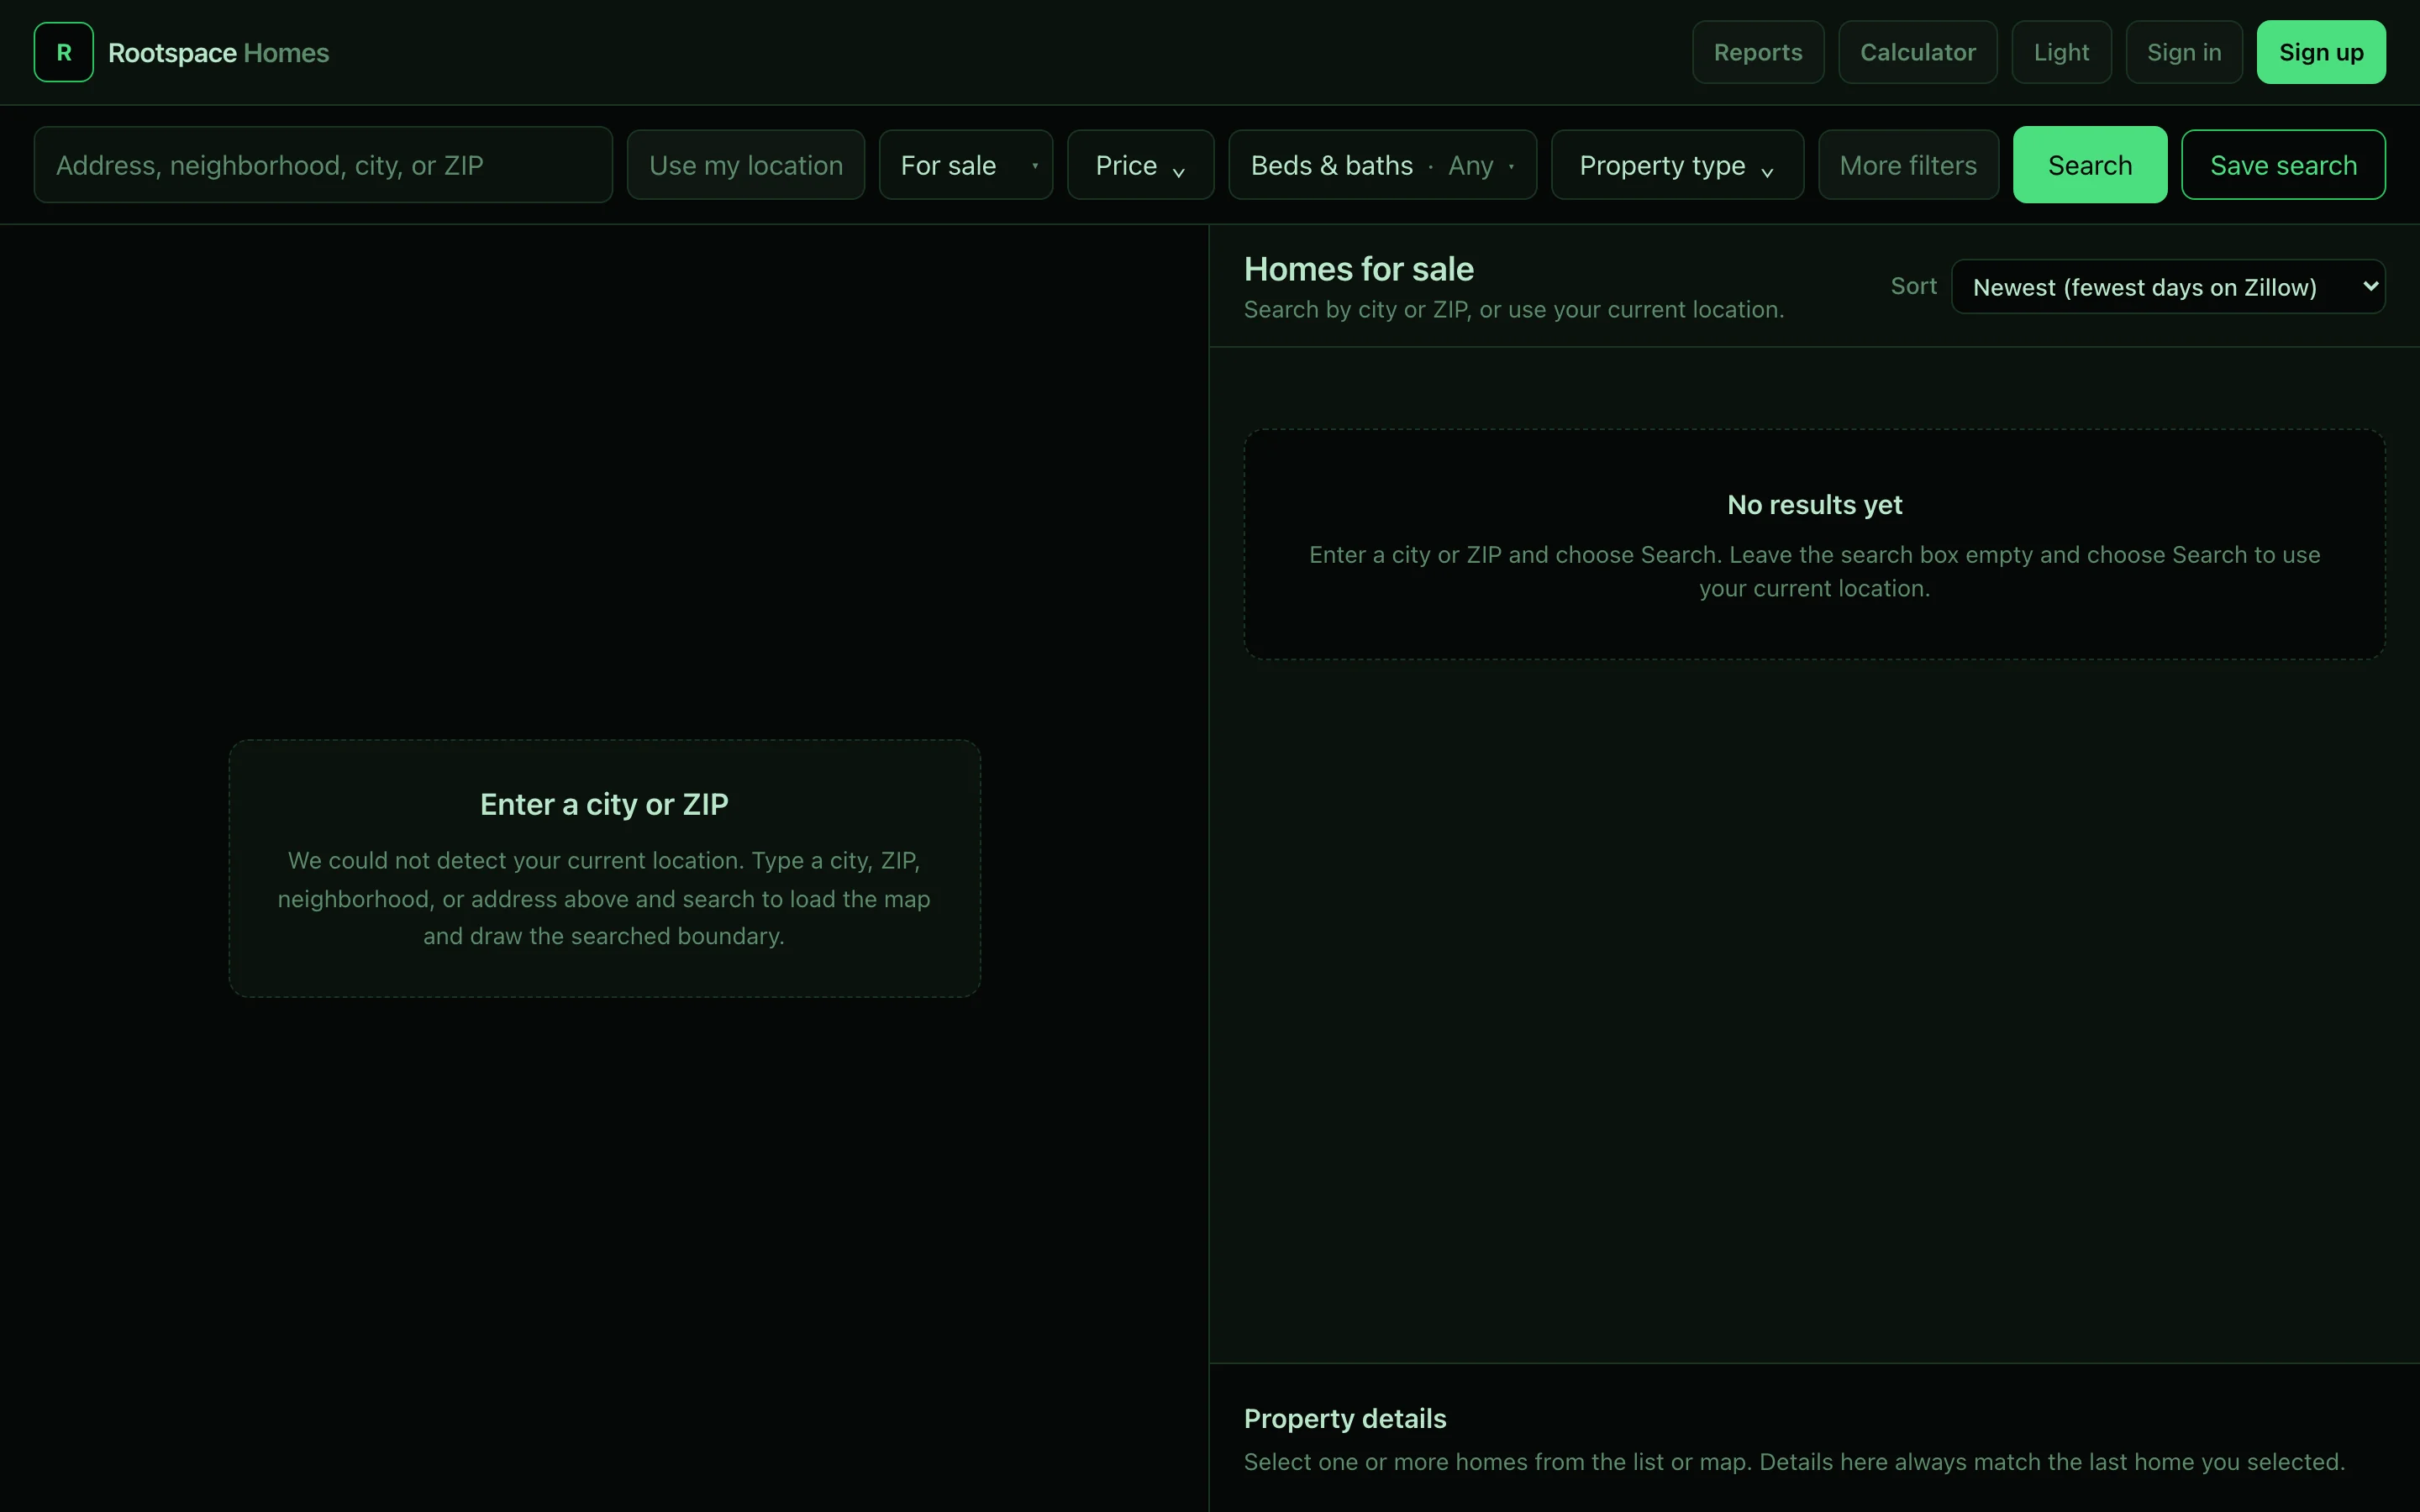Click 'Search by city or ZIP' subtitle text
This screenshot has width=2420, height=1512.
coord(1513,310)
